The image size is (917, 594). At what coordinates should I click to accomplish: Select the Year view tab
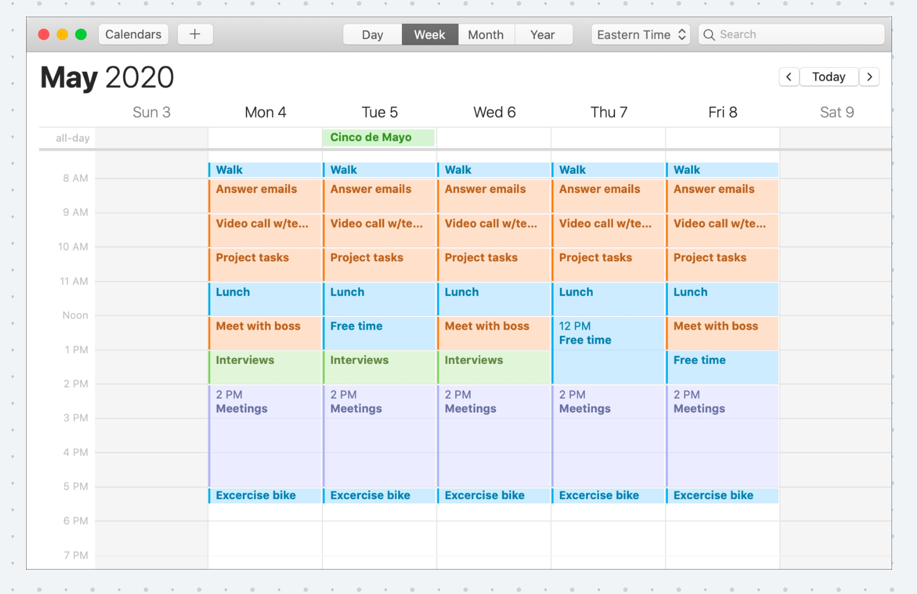[x=542, y=34]
